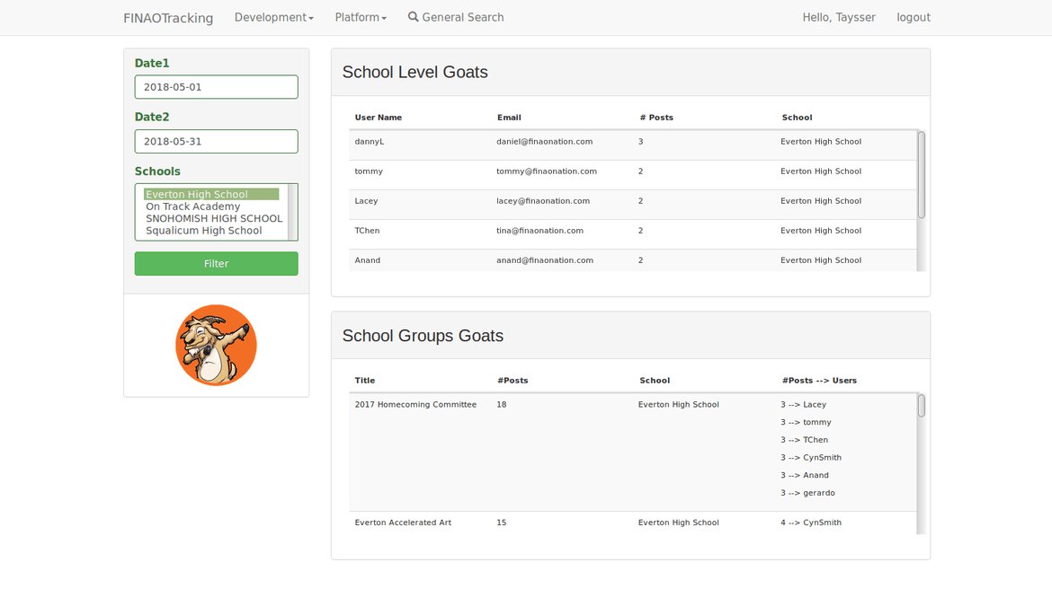
Task: Click the Schools listbox scrollbar
Action: [x=292, y=212]
